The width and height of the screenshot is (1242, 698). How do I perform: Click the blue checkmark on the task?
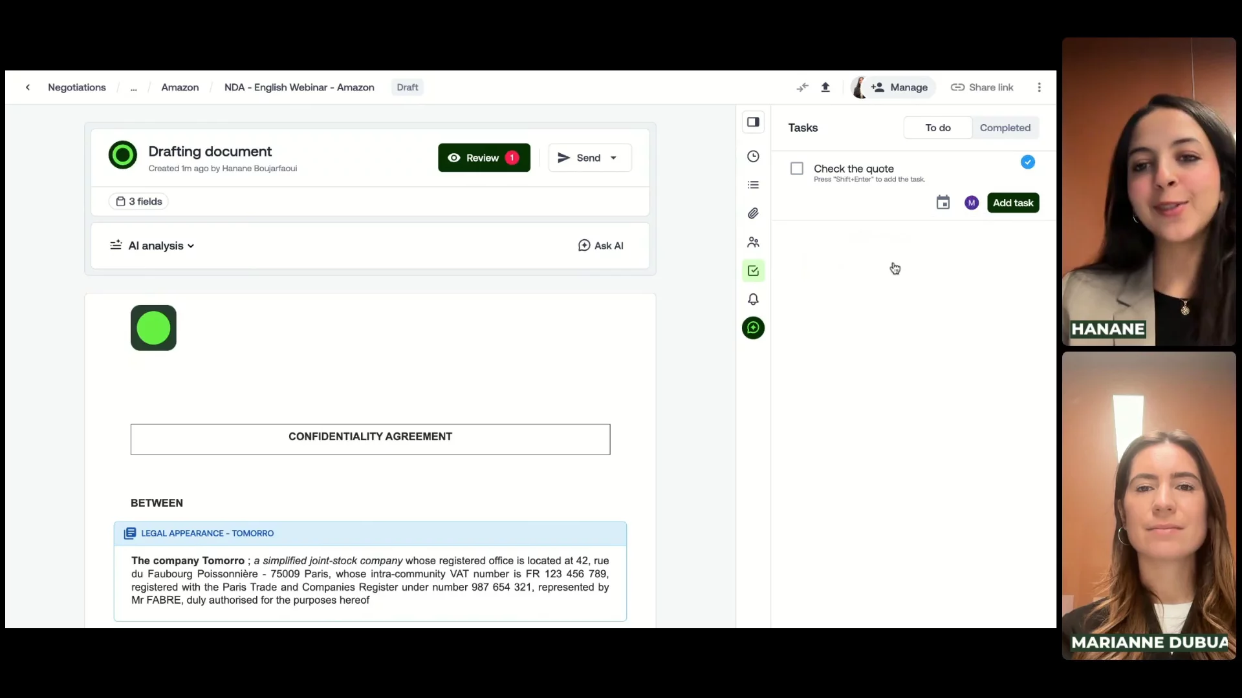pyautogui.click(x=1028, y=162)
